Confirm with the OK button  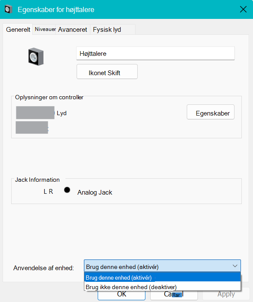[x=121, y=295]
